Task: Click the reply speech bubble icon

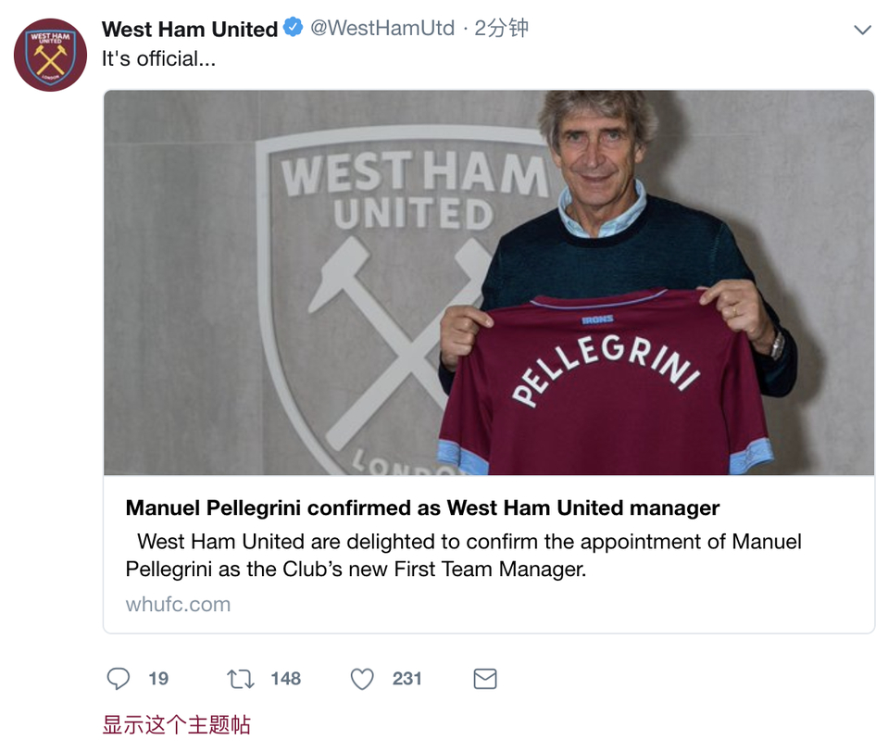Action: [x=119, y=679]
